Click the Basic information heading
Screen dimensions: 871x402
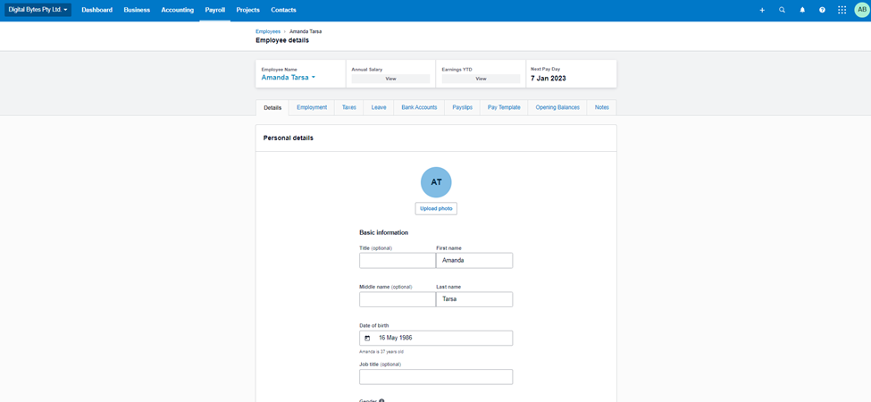click(x=384, y=232)
